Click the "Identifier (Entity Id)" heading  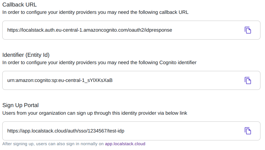[26, 55]
